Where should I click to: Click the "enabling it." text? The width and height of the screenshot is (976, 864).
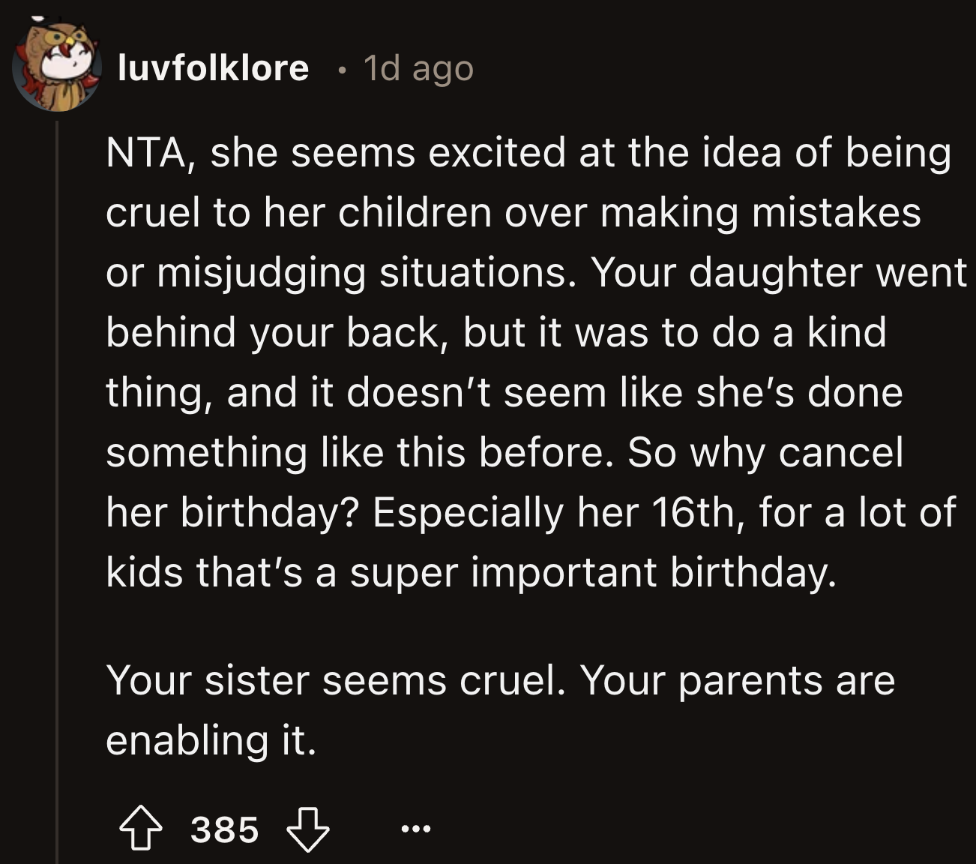coord(211,741)
